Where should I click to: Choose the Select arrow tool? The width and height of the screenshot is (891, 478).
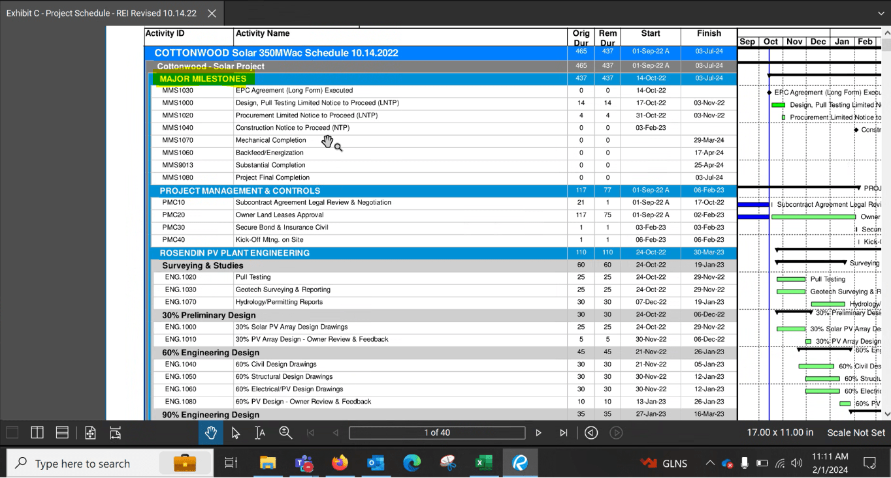[x=235, y=433]
